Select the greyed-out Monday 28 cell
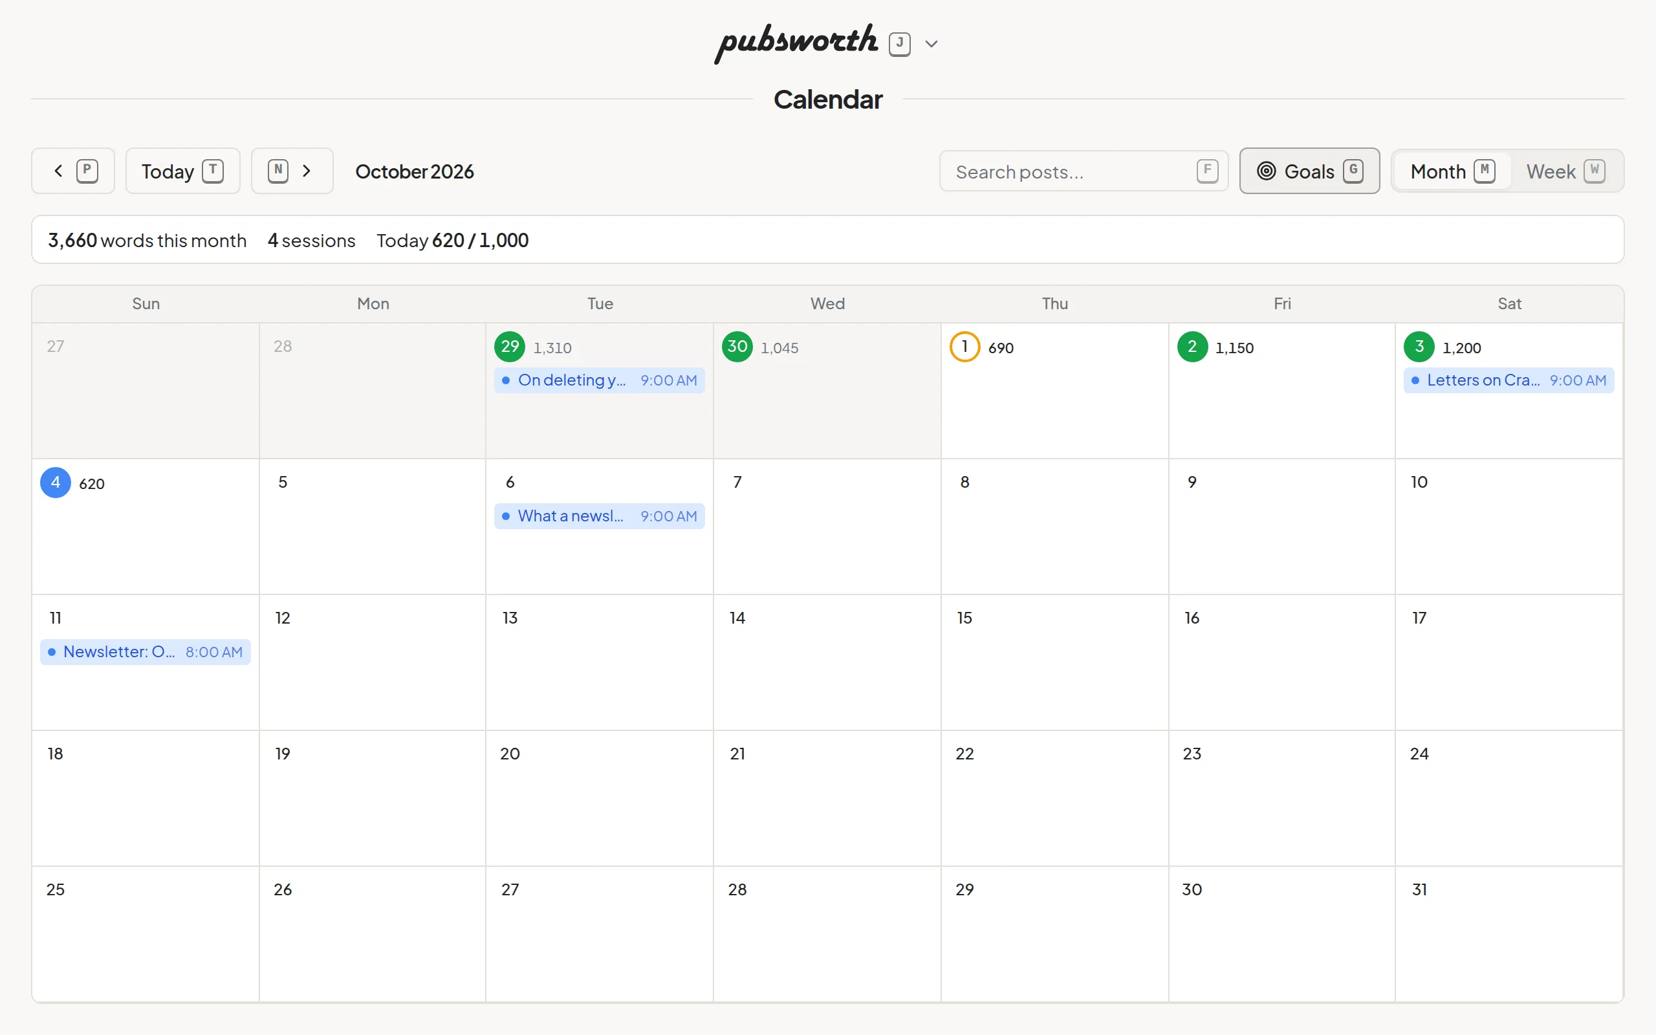This screenshot has width=1656, height=1035. click(372, 391)
